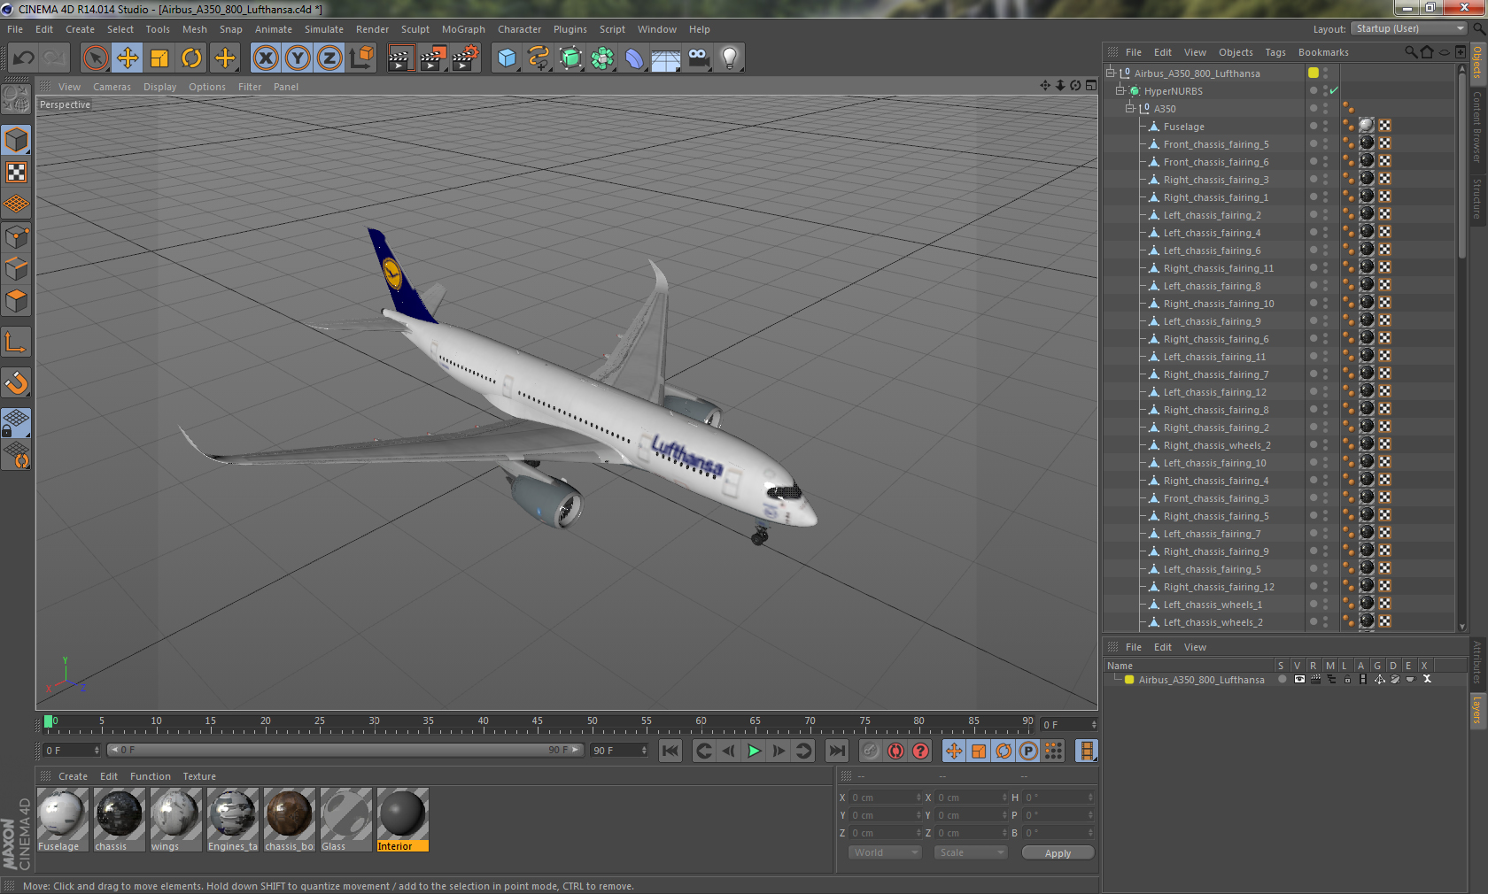Click the X position input field
This screenshot has width=1488, height=894.
click(886, 798)
